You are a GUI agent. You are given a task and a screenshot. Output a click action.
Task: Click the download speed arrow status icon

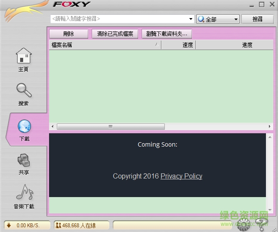click(x=9, y=225)
